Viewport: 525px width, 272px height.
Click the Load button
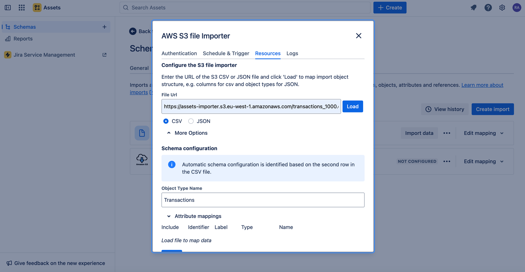353,106
